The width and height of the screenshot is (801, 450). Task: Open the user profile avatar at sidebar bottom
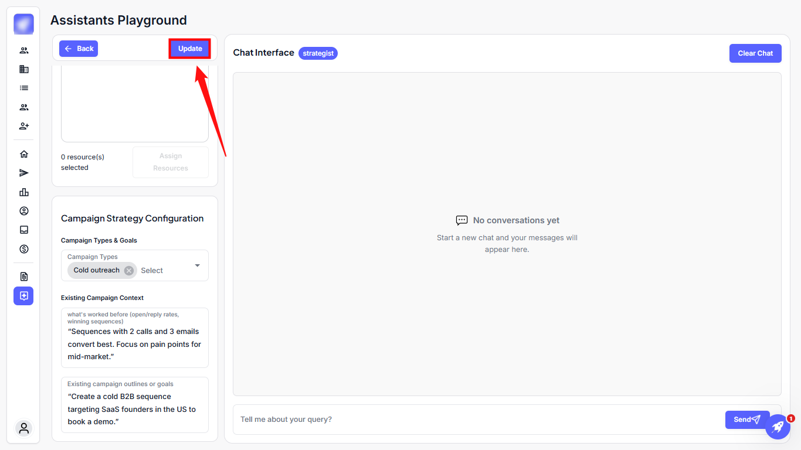23,428
